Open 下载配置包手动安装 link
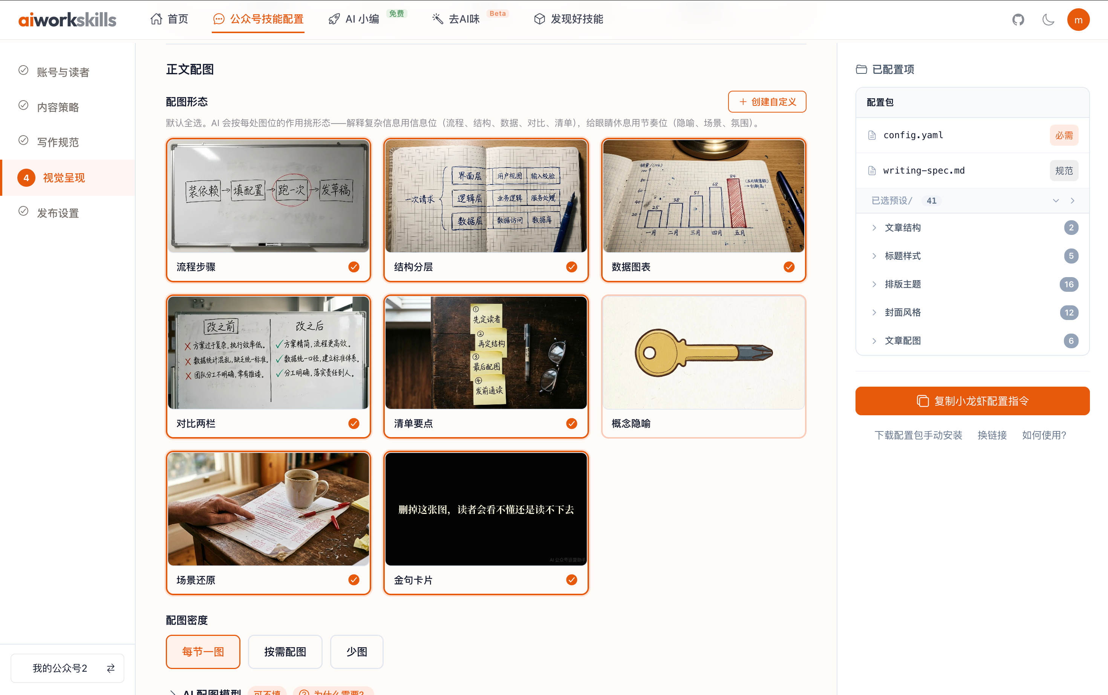Viewport: 1108px width, 695px height. (918, 435)
